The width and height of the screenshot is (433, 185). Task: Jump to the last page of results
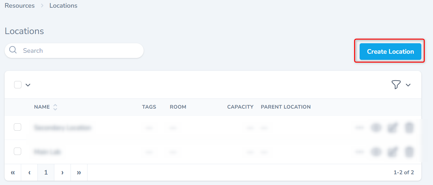(x=79, y=172)
